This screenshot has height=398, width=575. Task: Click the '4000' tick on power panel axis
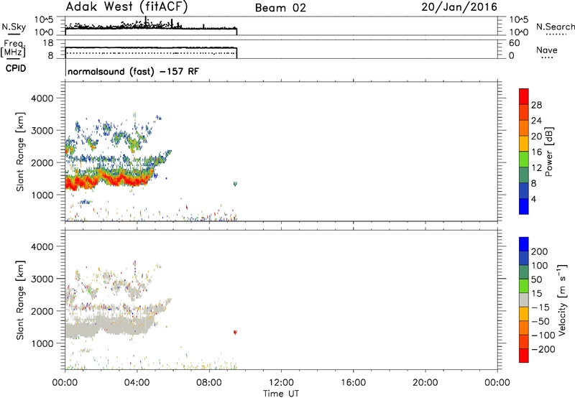pos(42,98)
